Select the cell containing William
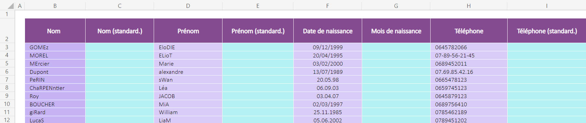Image resolution: width=586 pixels, height=123 pixels. (x=188, y=112)
